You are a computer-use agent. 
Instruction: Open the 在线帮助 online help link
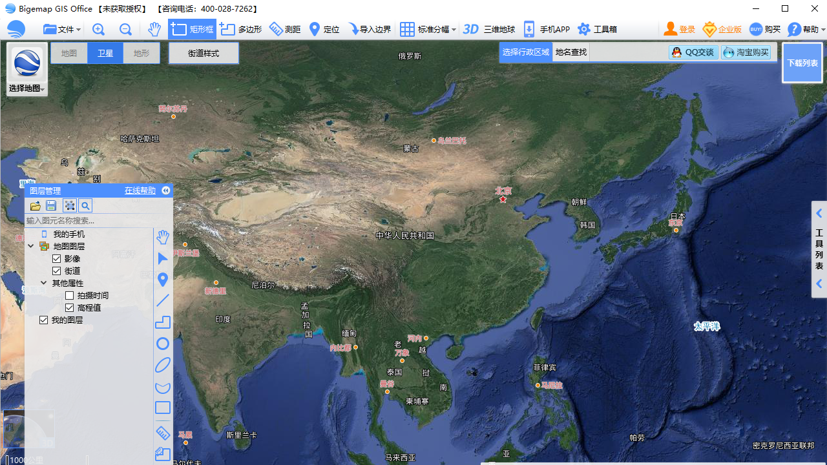[140, 191]
